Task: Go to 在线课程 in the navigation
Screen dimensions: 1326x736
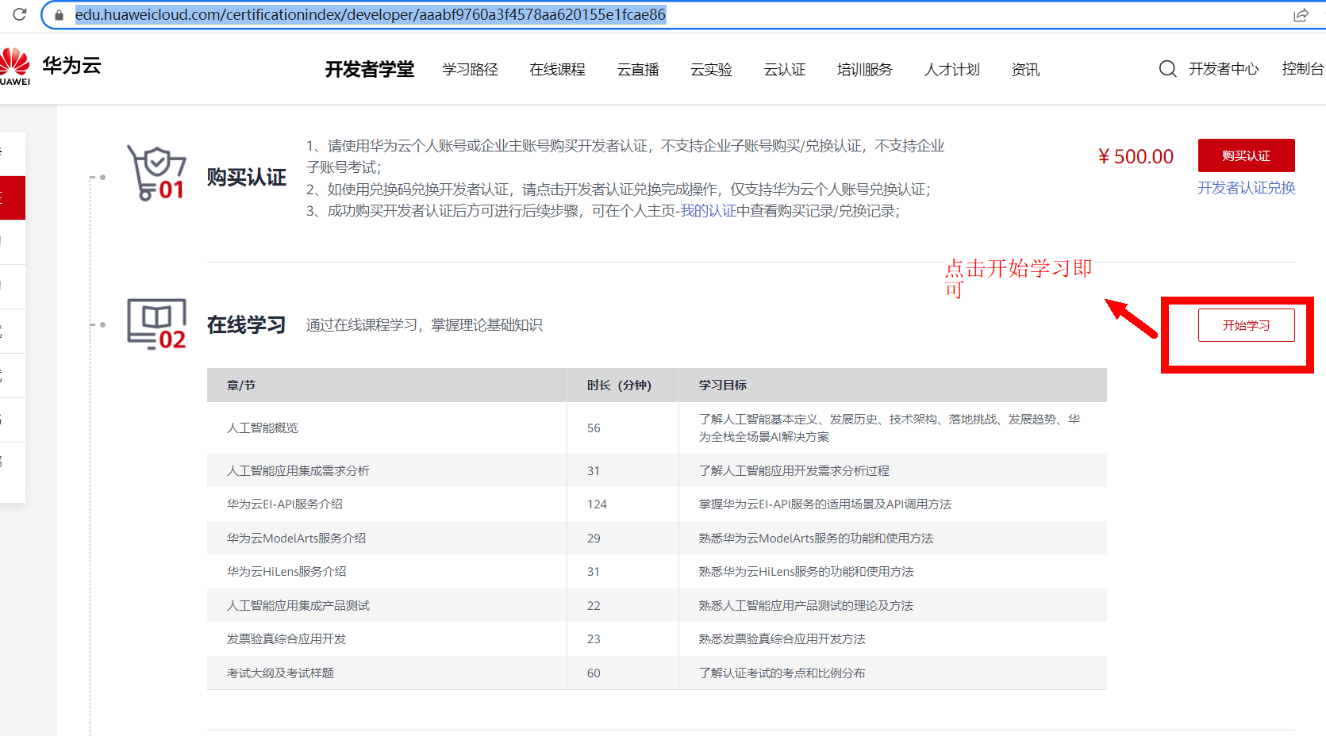Action: tap(558, 70)
